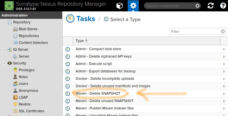228x116 pixels.
Task: Clear the Filter box with X icon
Action: tap(223, 32)
